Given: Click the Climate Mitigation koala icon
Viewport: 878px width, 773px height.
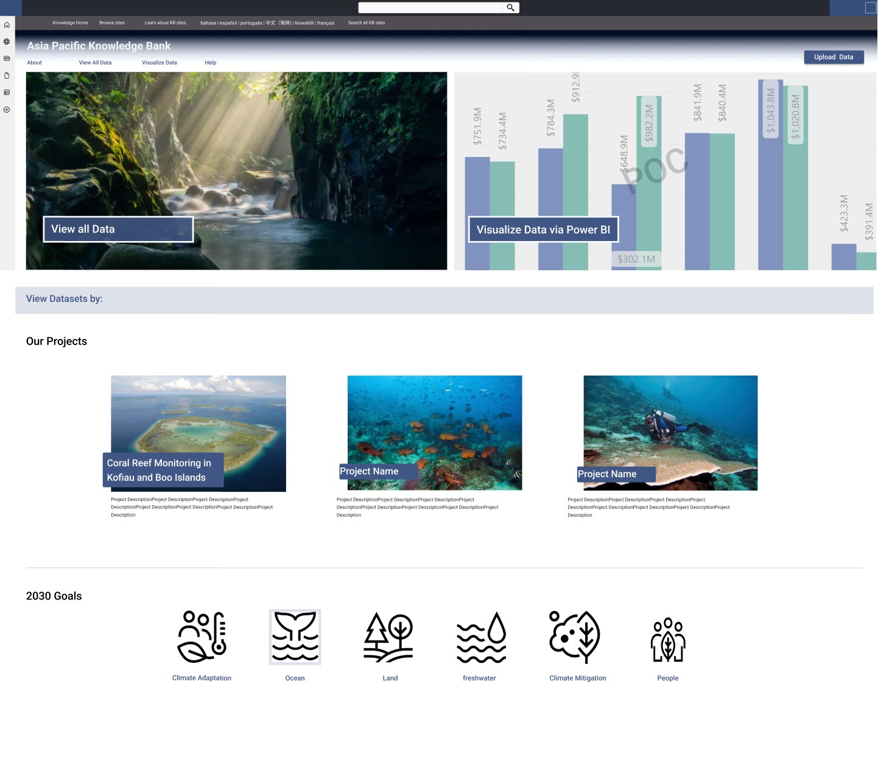Looking at the screenshot, I should pos(577,637).
